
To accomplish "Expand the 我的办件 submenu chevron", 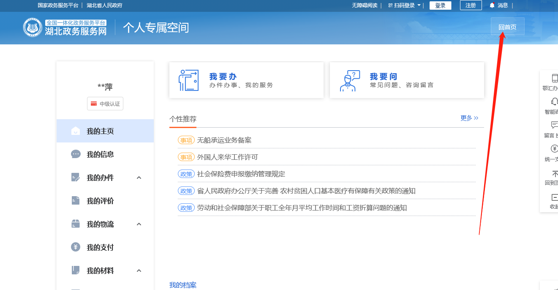I will (139, 178).
